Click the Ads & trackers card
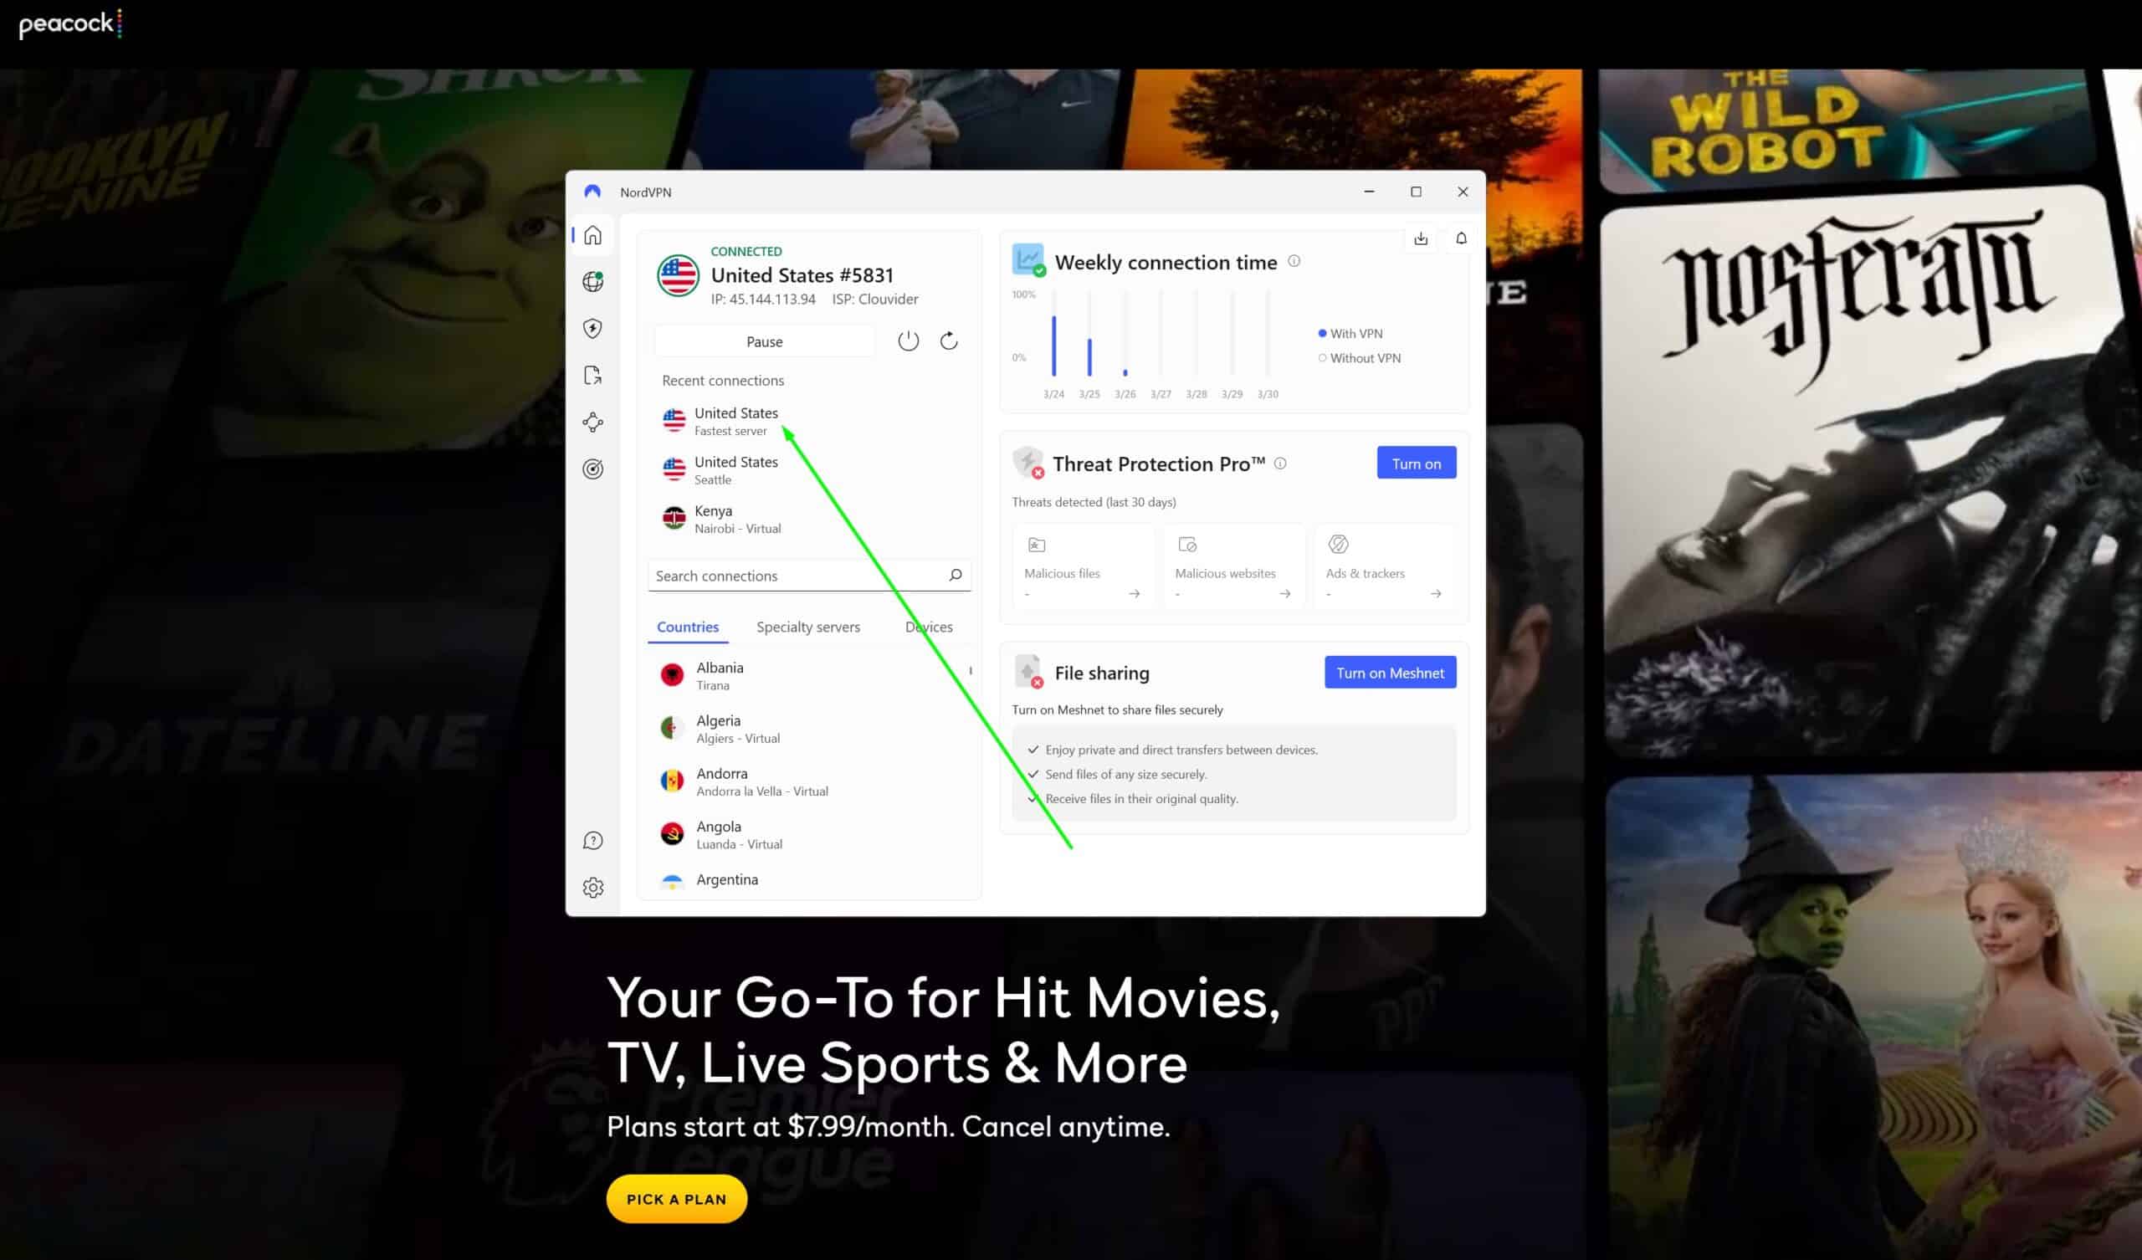This screenshot has width=2142, height=1260. tap(1385, 566)
